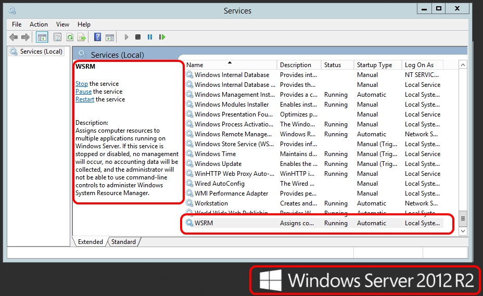Sort by the Description column header
The height and width of the screenshot is (296, 483).
click(299, 65)
